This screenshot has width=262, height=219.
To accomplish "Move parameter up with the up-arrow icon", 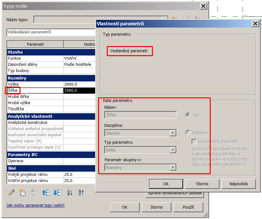I will [45, 193].
